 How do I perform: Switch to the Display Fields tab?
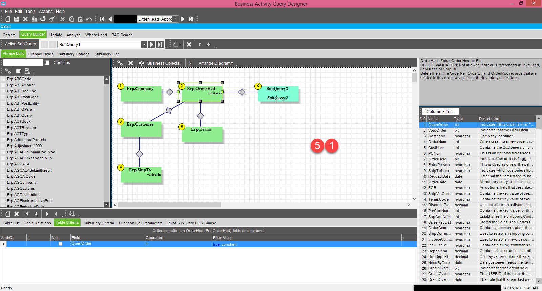(41, 54)
